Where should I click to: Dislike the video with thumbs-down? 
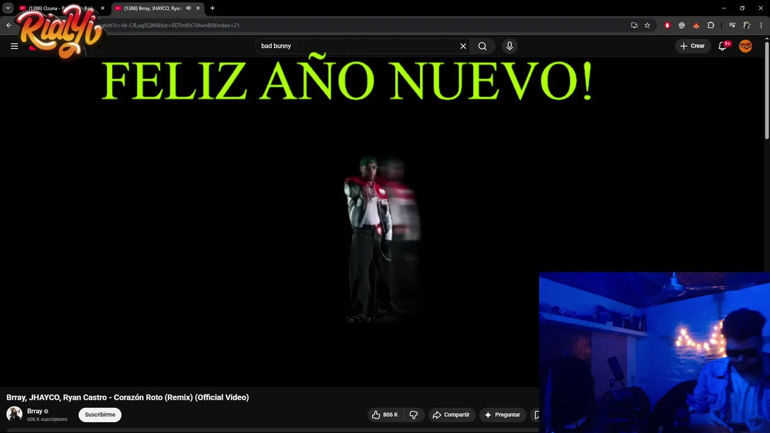pos(414,414)
